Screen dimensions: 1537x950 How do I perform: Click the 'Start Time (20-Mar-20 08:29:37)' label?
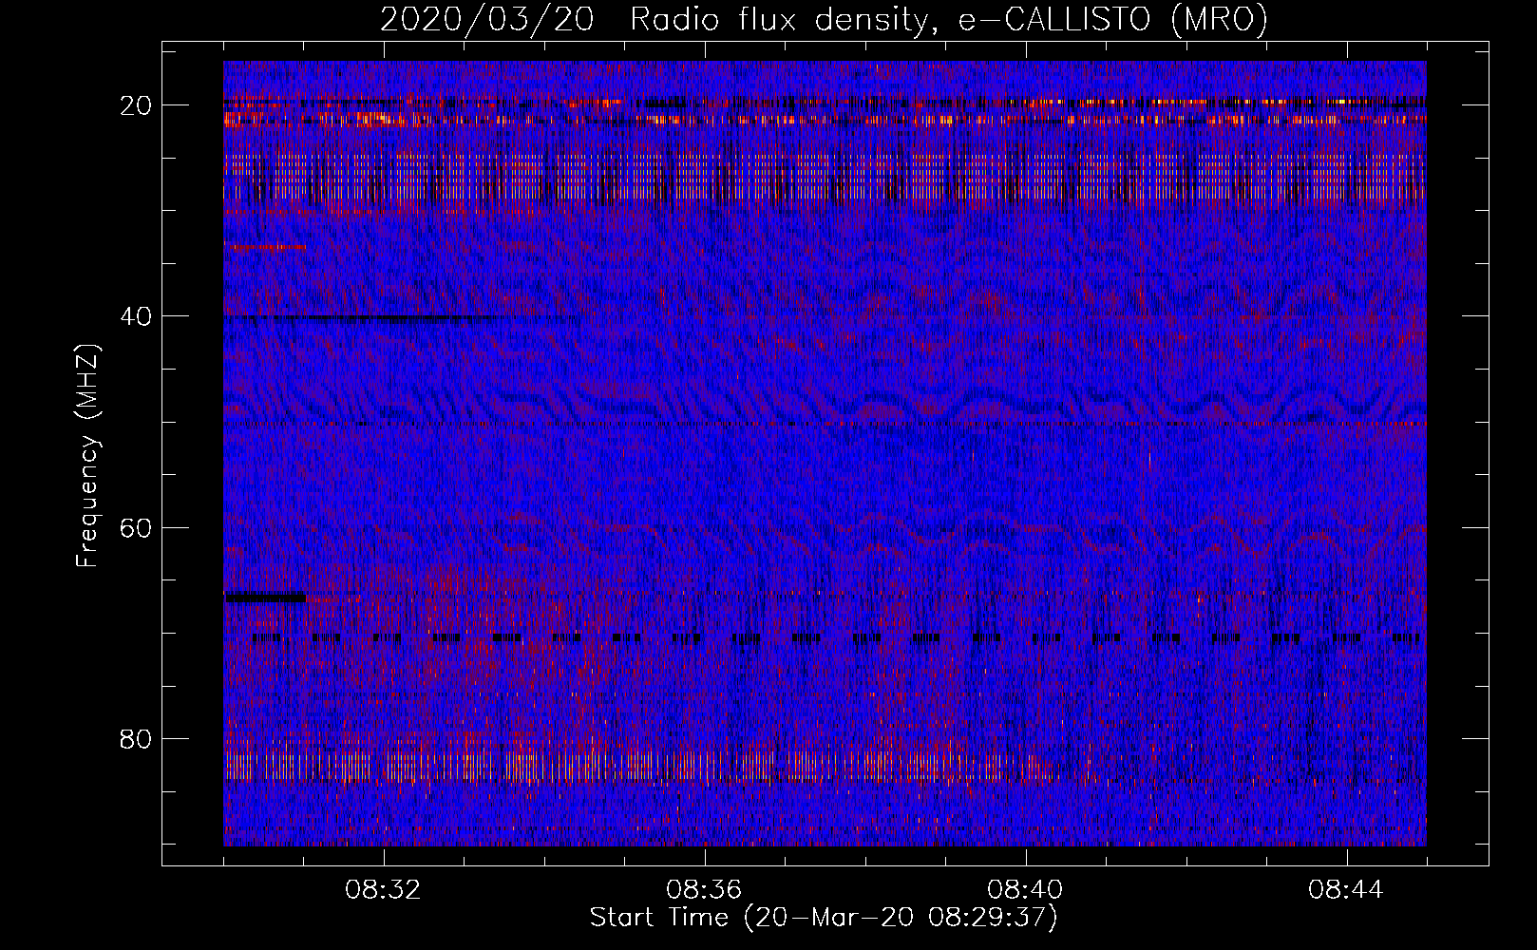tap(824, 918)
